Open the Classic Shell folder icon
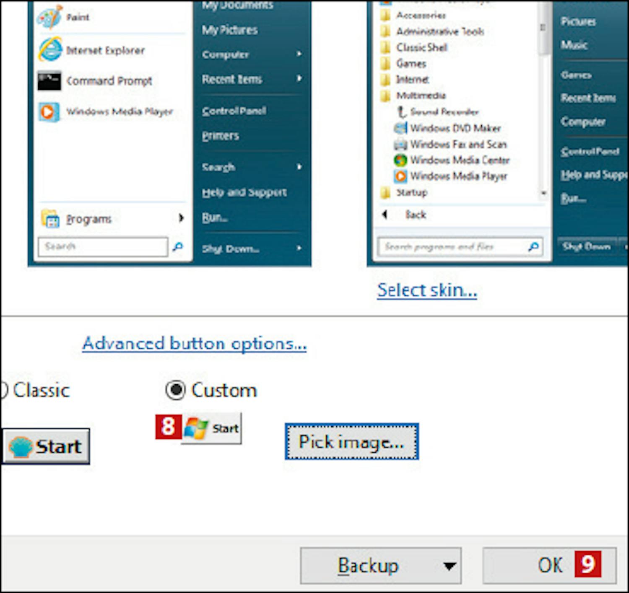This screenshot has height=593, width=629. (385, 47)
